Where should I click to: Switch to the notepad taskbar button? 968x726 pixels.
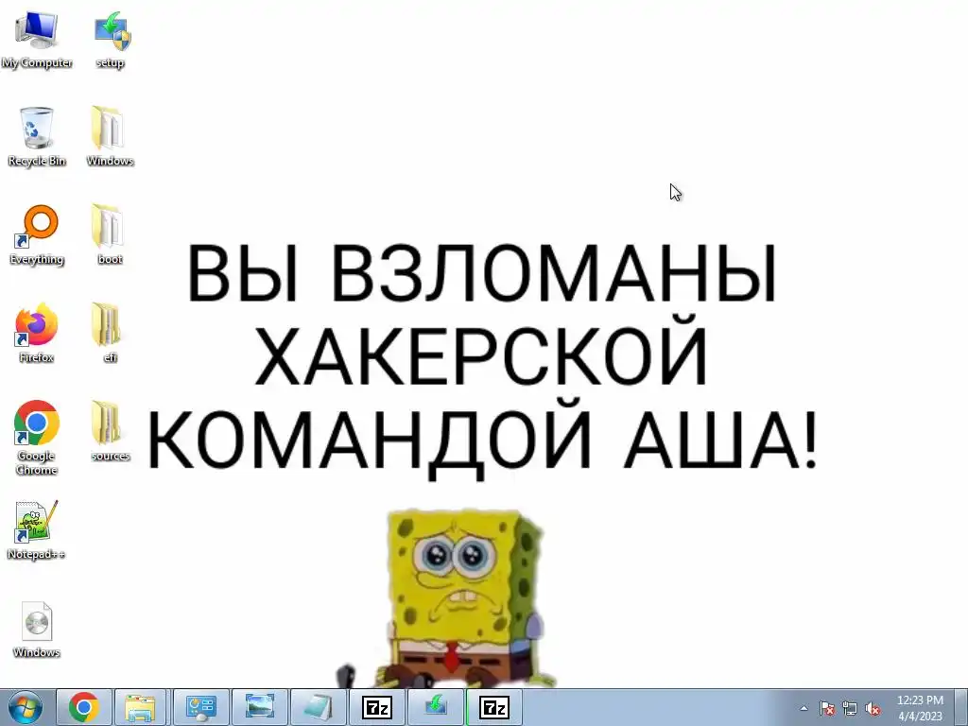[318, 707]
